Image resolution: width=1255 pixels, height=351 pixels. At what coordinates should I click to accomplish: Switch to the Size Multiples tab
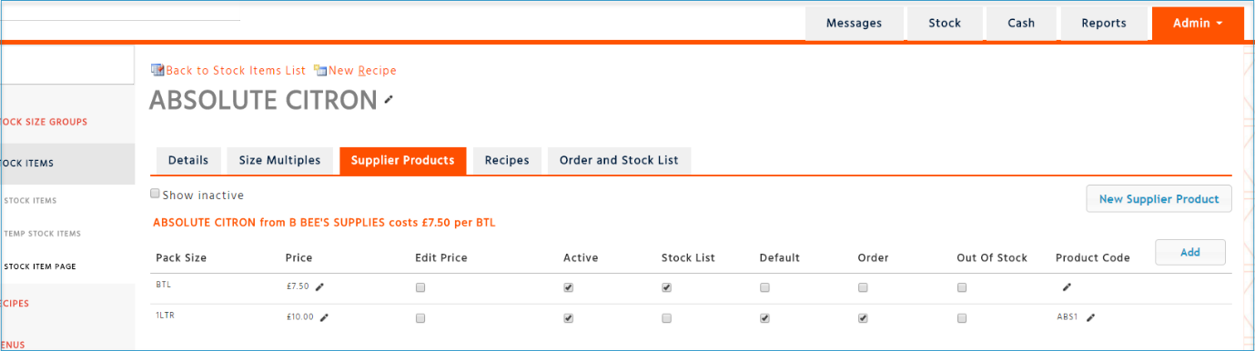(279, 160)
